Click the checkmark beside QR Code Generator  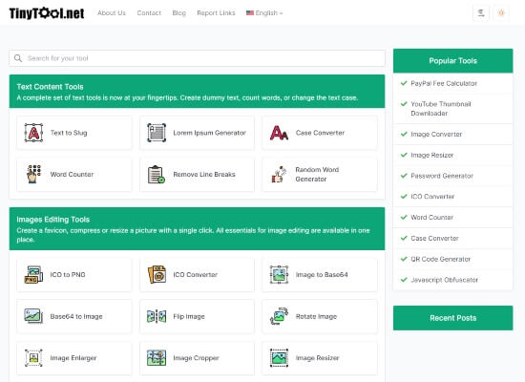tap(404, 259)
